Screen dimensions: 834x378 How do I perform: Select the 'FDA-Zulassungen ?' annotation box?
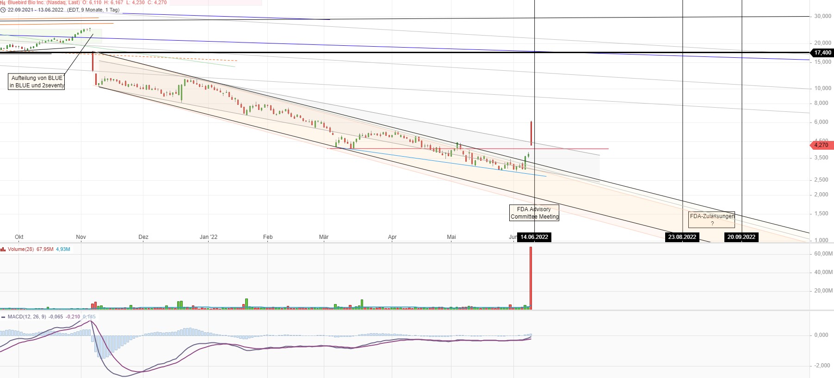point(711,219)
